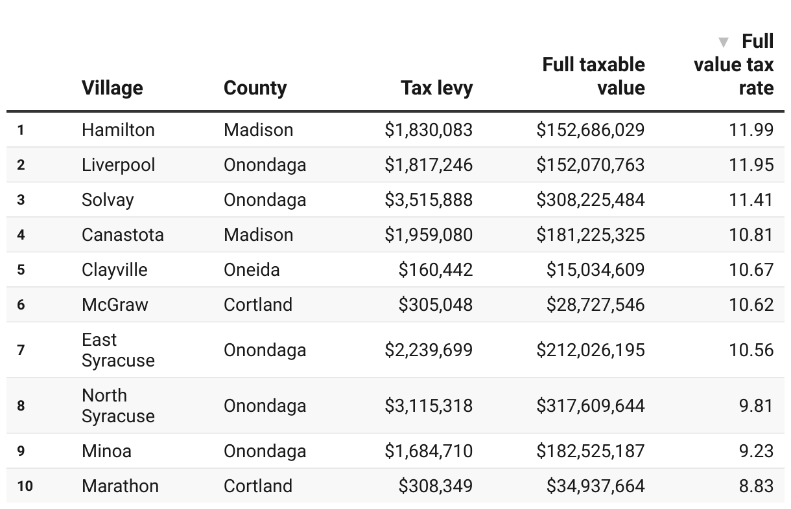Click North Syracuse tax rate 9.81
The image size is (791, 509).
click(x=756, y=405)
